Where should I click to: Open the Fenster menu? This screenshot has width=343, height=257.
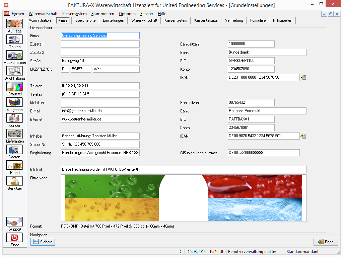[x=147, y=14]
